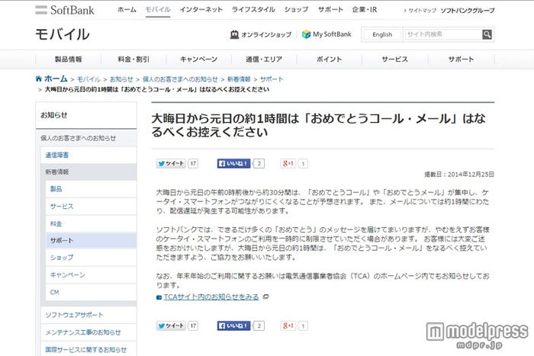Click the article headline text
534x356 pixels.
(318, 125)
